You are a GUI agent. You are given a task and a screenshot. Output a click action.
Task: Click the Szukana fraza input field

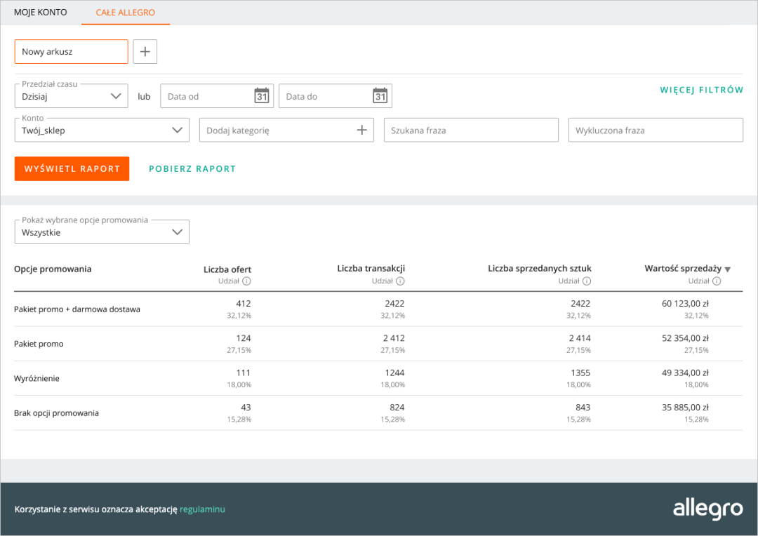coord(471,130)
